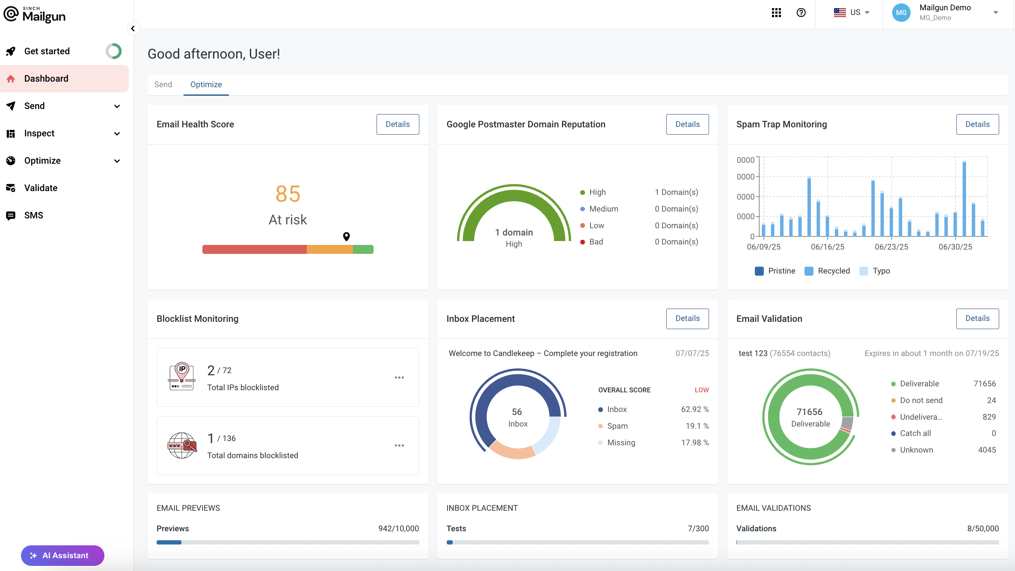Open Email Health Score Details
This screenshot has width=1015, height=571.
pyautogui.click(x=398, y=124)
